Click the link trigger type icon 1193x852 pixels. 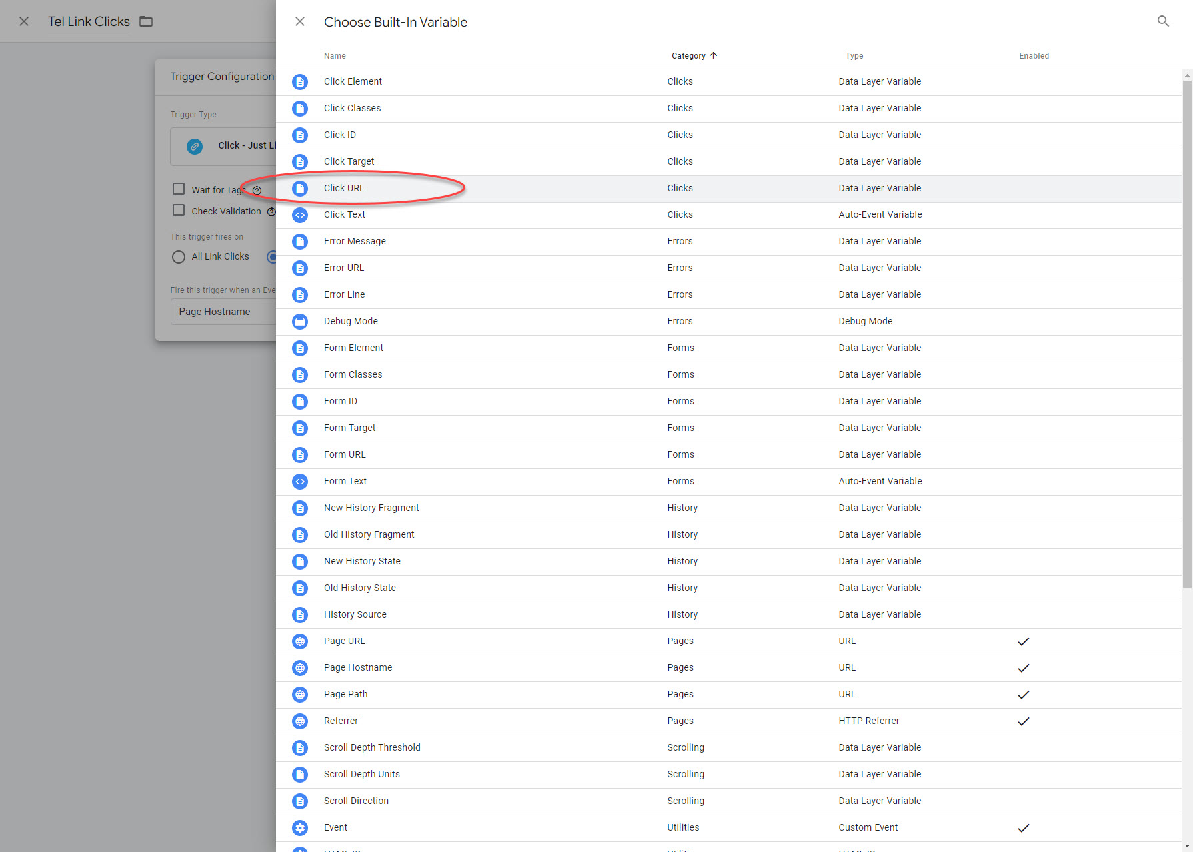point(195,146)
